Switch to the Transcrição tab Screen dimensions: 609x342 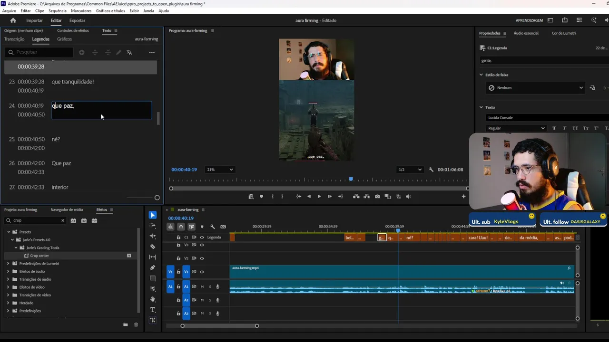[14, 39]
